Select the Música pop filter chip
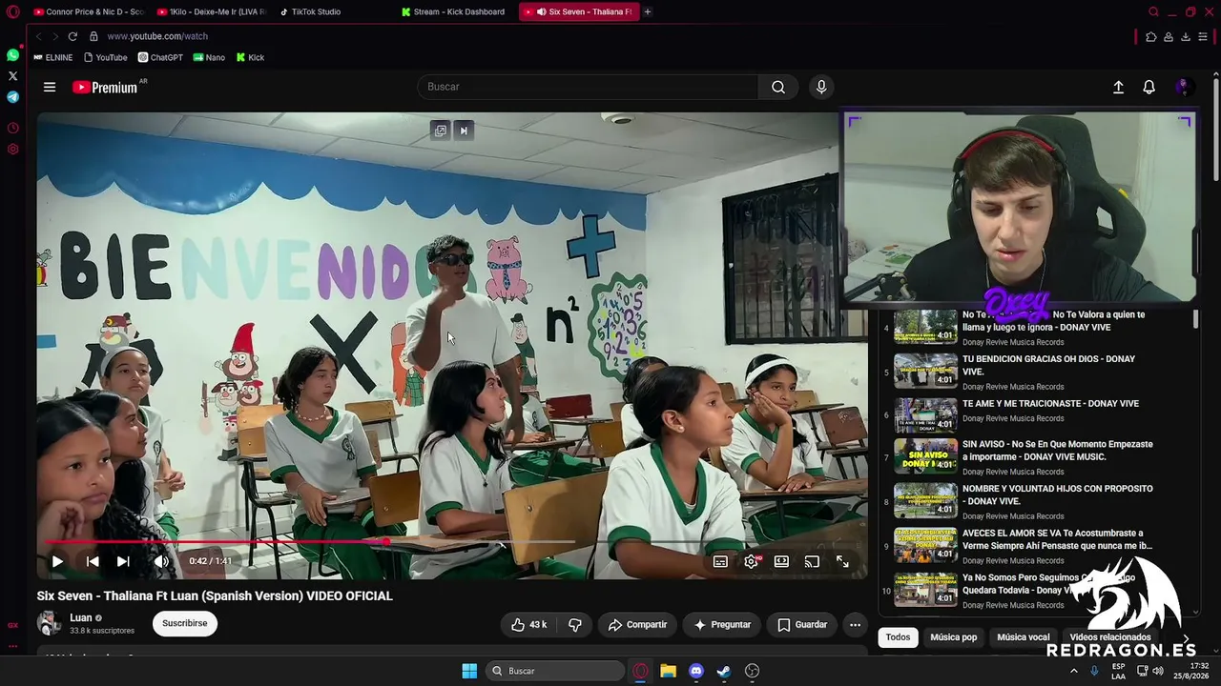 (x=954, y=637)
